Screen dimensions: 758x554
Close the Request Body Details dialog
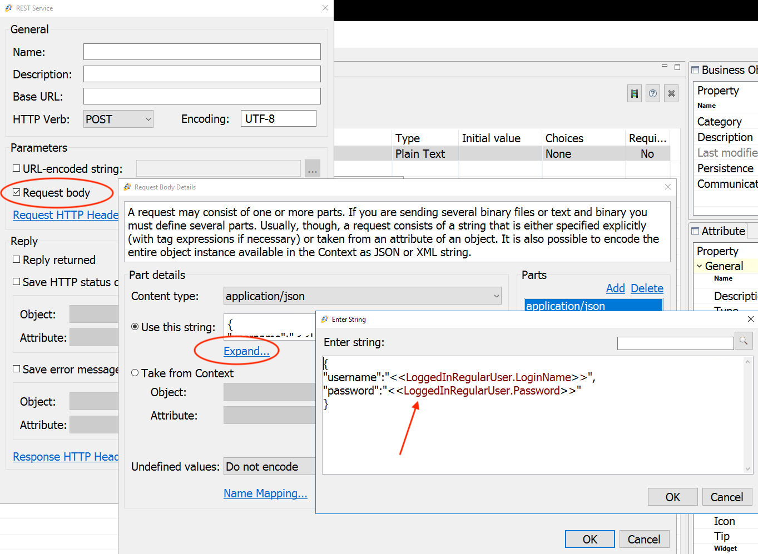pyautogui.click(x=668, y=187)
